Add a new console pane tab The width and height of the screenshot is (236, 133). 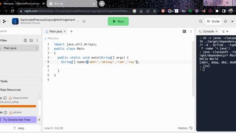click(227, 31)
